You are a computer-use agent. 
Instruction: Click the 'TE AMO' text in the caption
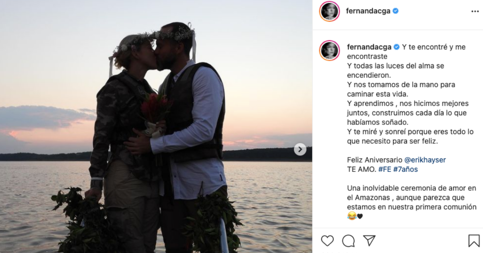360,169
